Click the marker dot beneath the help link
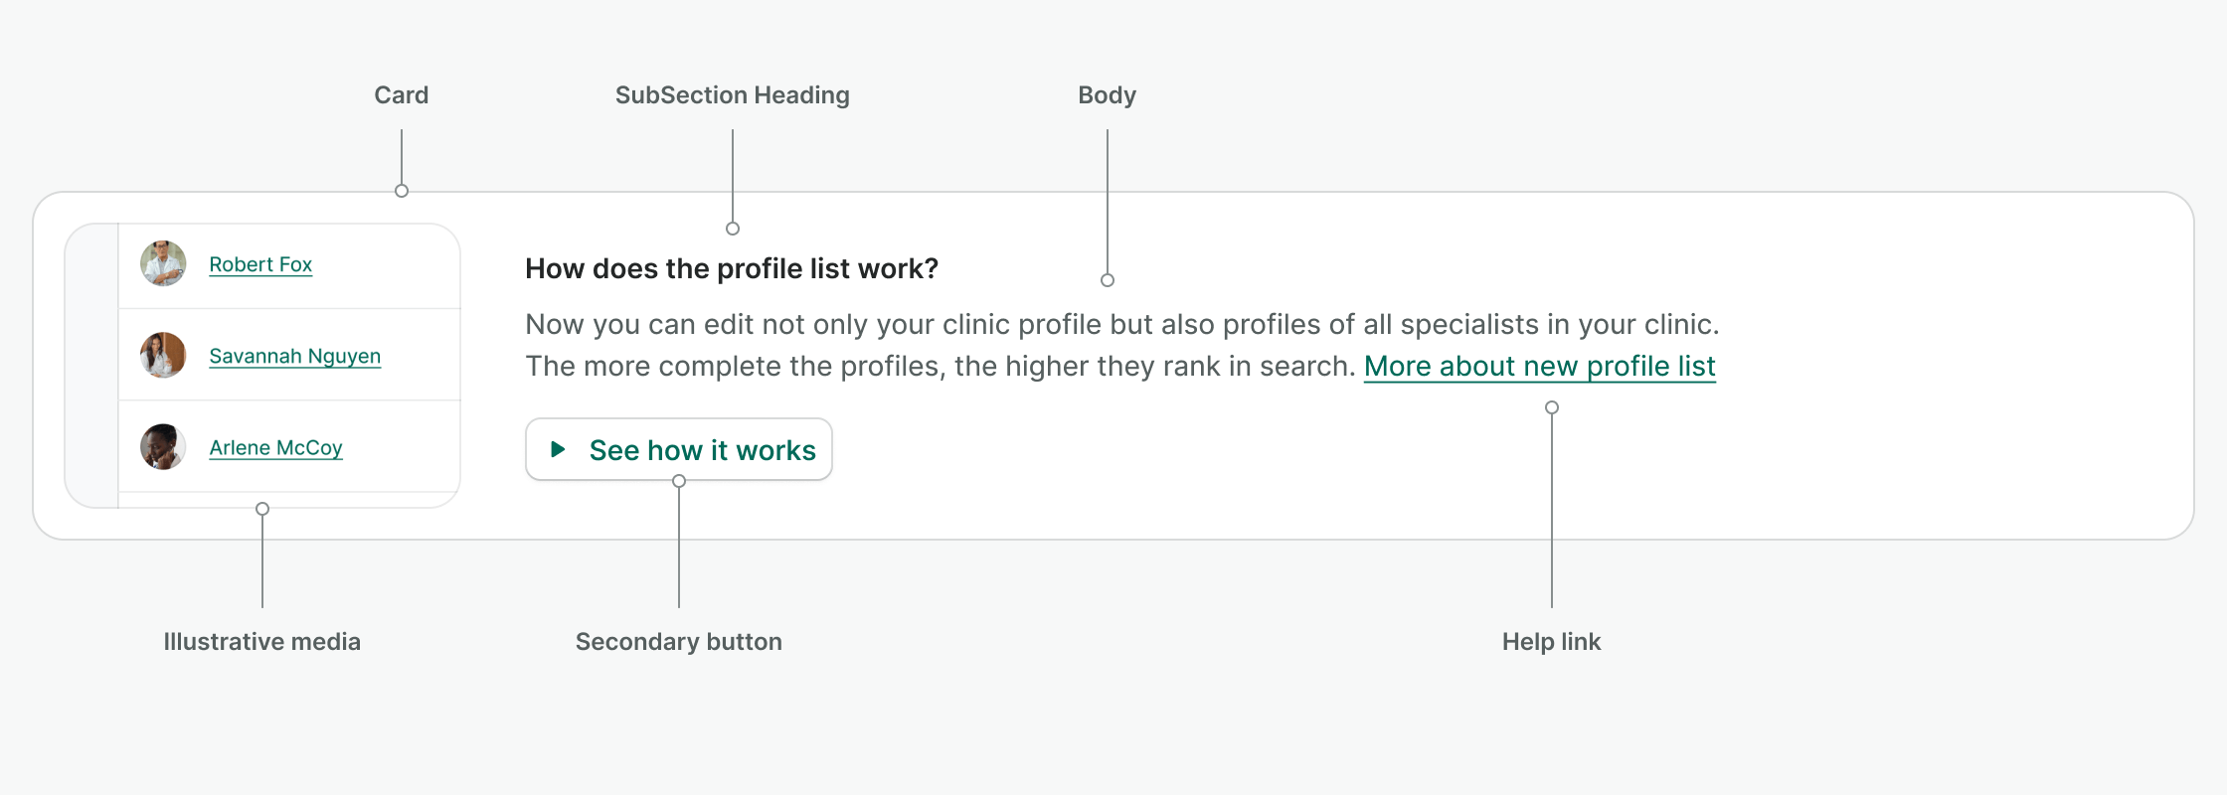This screenshot has width=2227, height=795. 1552,407
